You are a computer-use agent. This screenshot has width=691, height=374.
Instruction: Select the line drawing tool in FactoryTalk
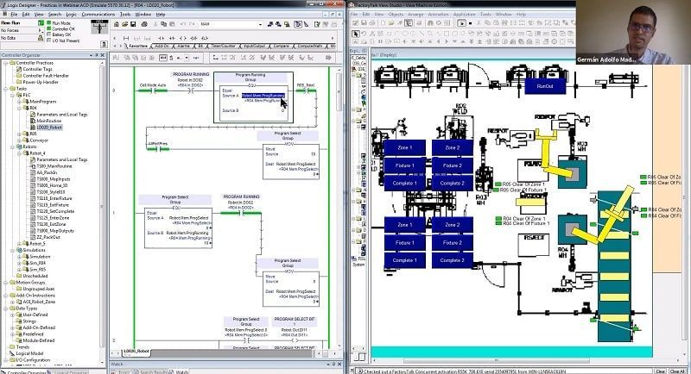click(422, 34)
